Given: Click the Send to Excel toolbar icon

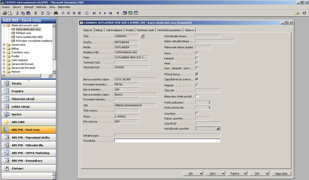Looking at the screenshot, I should 131,13.
